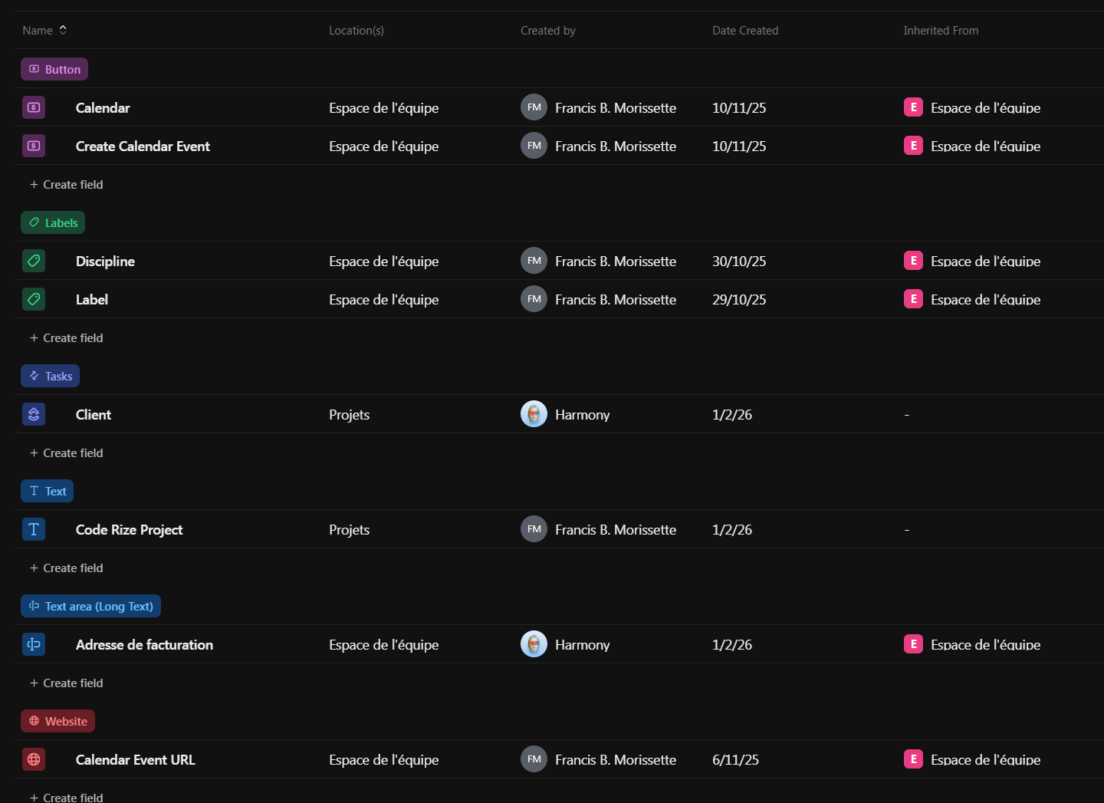
Task: Click the button icon for Create Calendar Event
Action: tap(34, 146)
